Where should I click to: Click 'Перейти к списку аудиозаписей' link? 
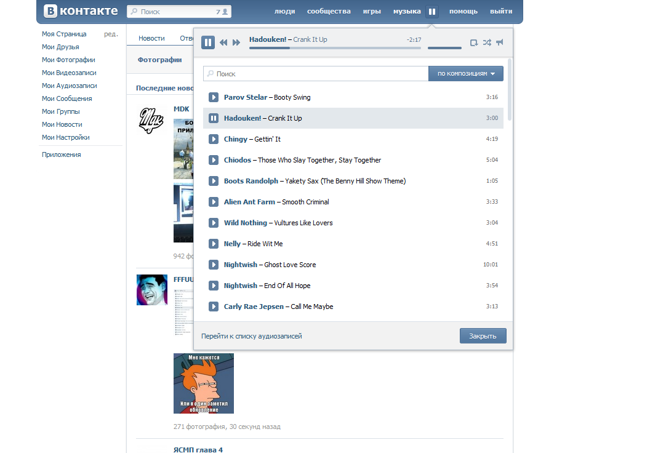coord(251,336)
